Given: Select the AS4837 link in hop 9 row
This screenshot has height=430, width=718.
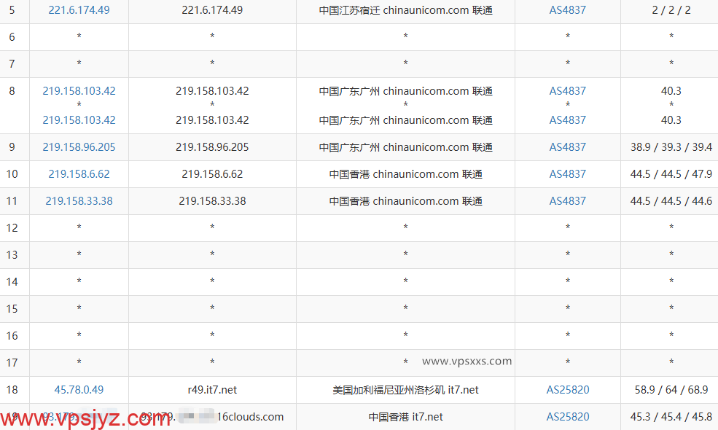Looking at the screenshot, I should point(567,147).
